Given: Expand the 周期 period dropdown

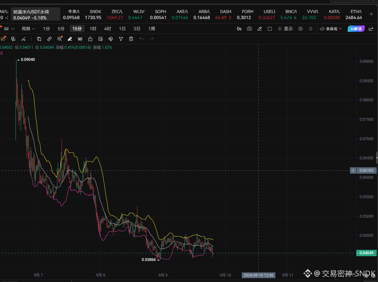Looking at the screenshot, I should [x=28, y=29].
